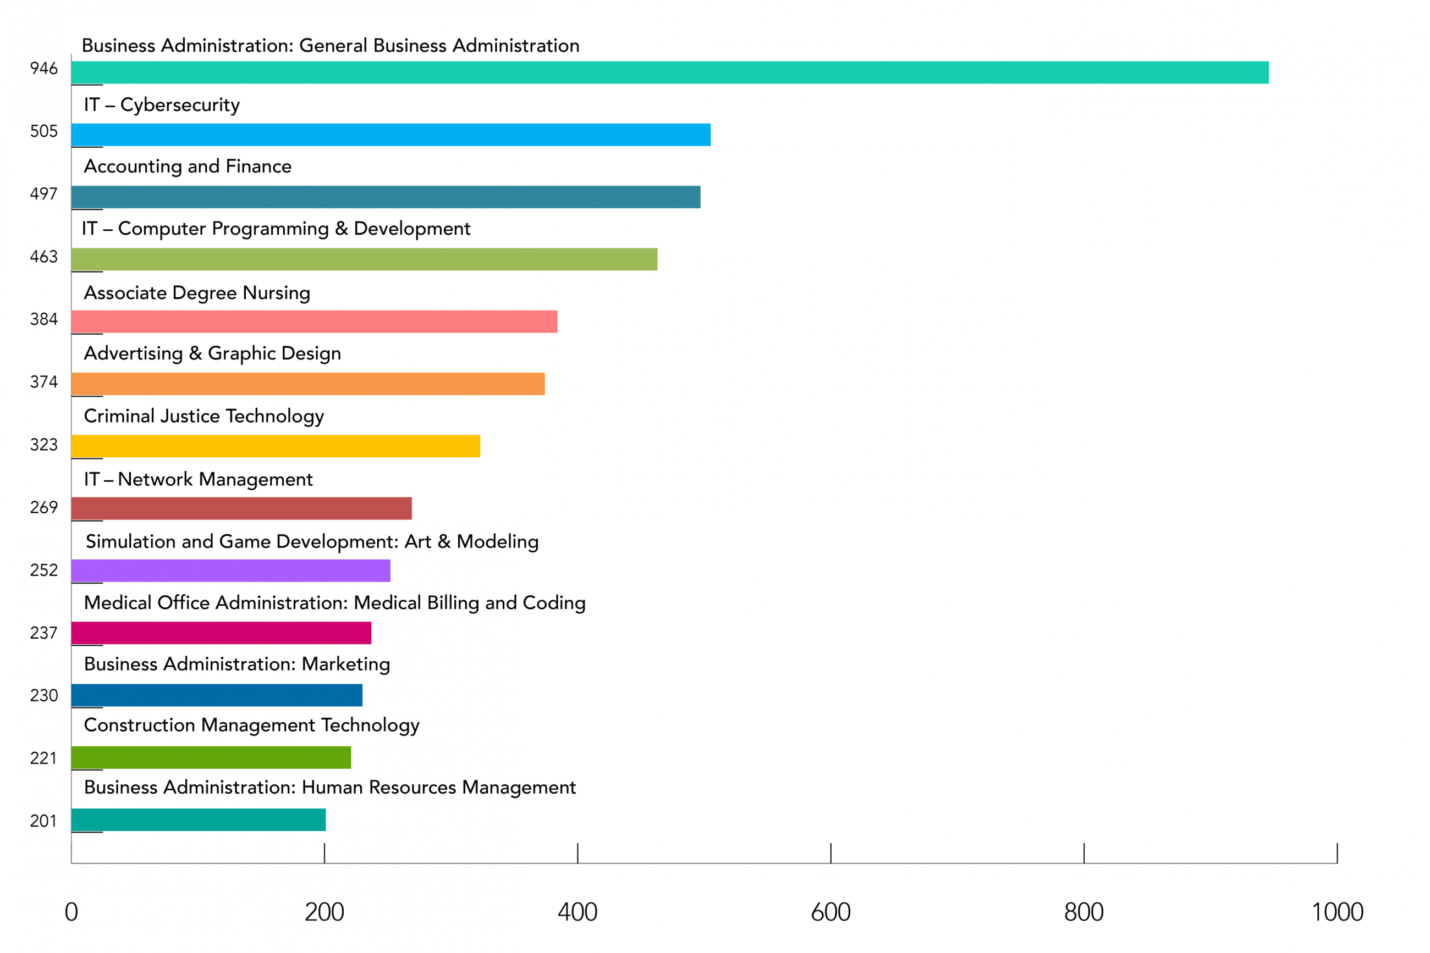Click the 'Criminal Justice Technology' text label
This screenshot has width=1430, height=953.
tap(204, 417)
